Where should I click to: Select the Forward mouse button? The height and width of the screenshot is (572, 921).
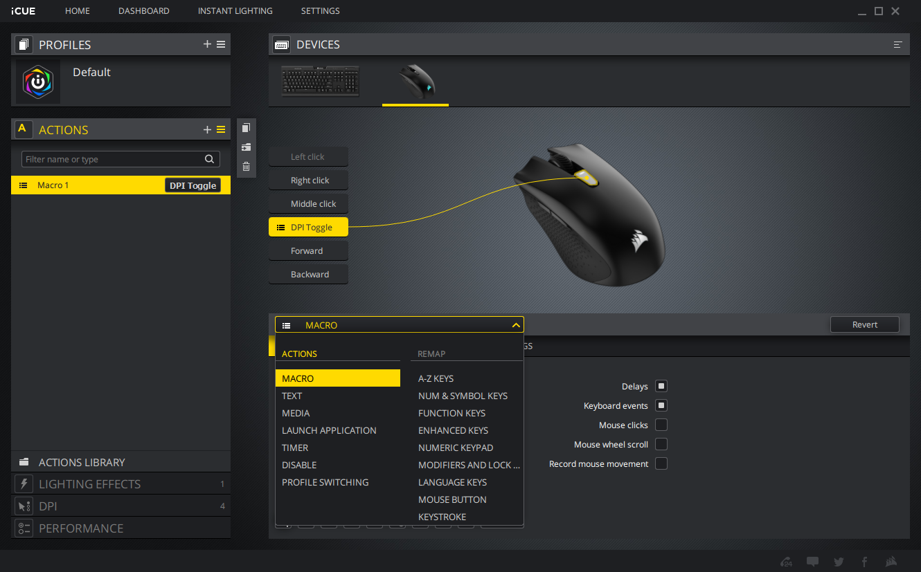click(x=309, y=251)
